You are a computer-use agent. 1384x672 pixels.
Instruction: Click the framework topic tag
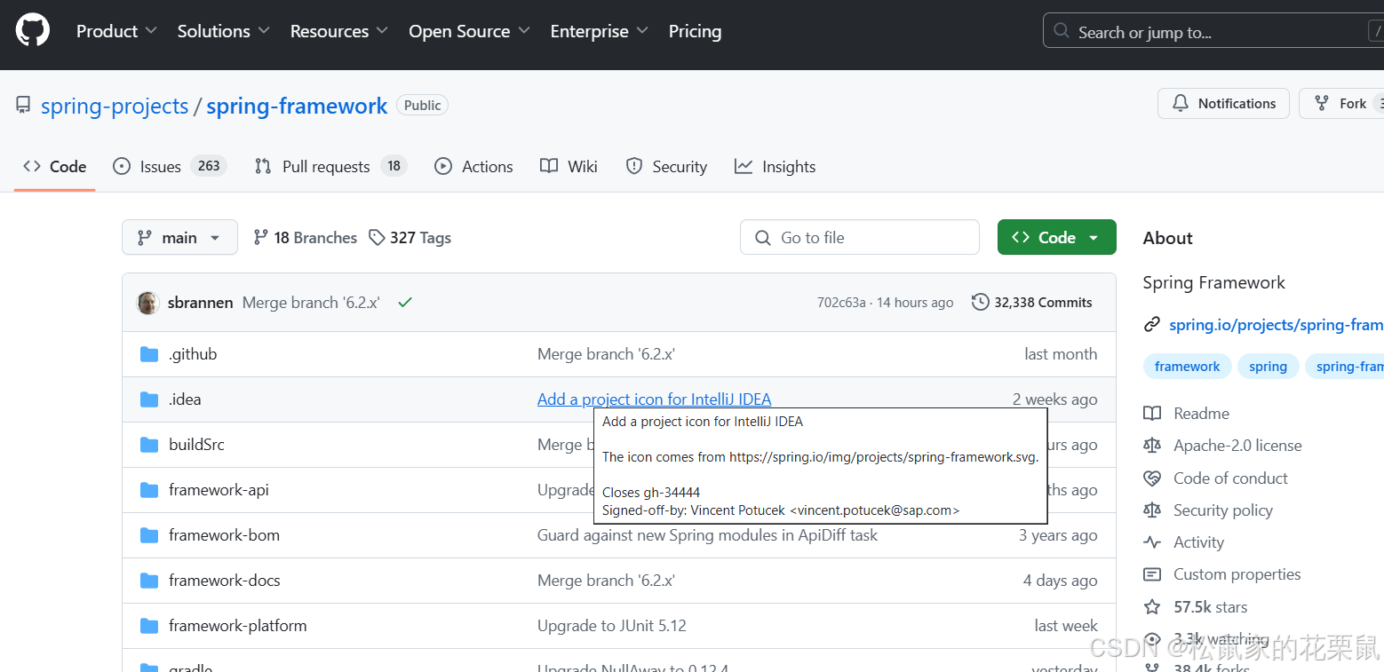click(1187, 367)
